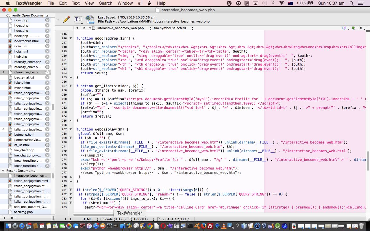Close ipad_email.txt in the documents list

47,77
